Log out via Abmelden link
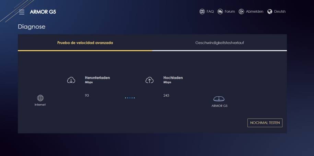Viewport: 314px width, 156px height. coord(255,12)
